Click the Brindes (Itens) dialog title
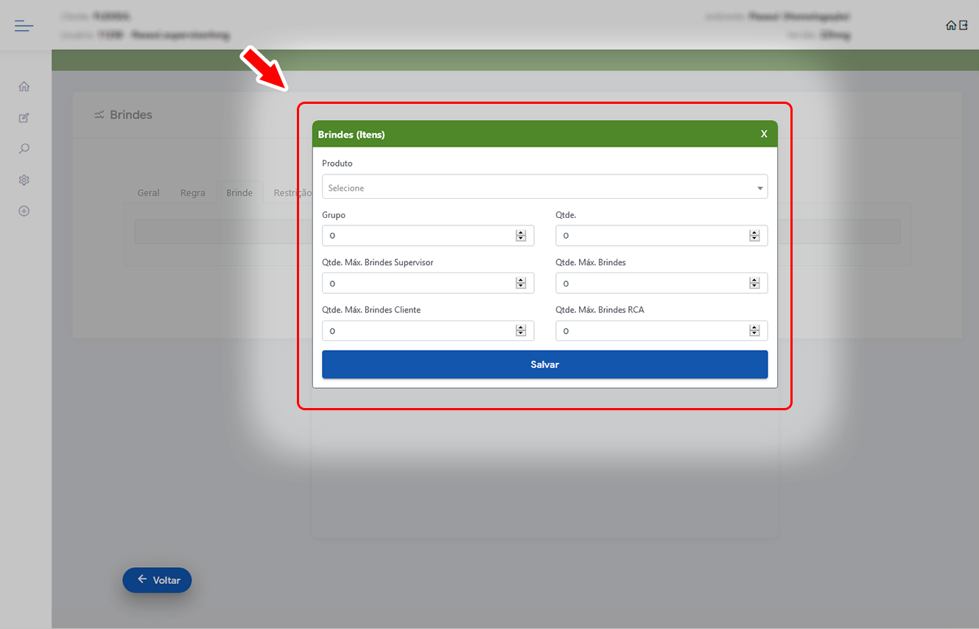 click(351, 135)
